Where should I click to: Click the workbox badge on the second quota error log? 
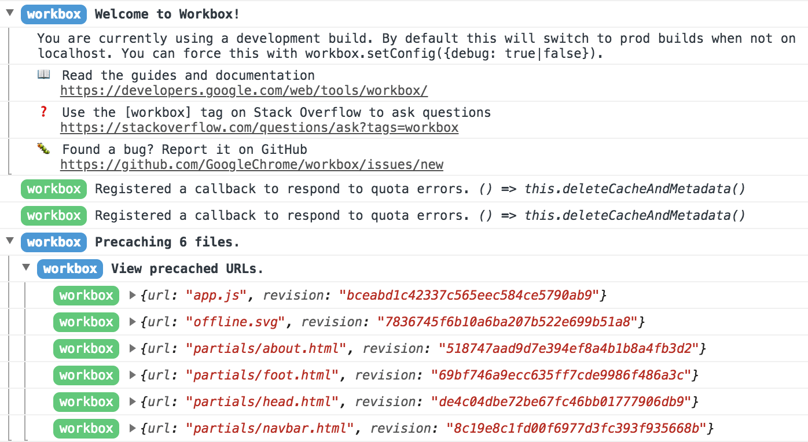coord(53,215)
